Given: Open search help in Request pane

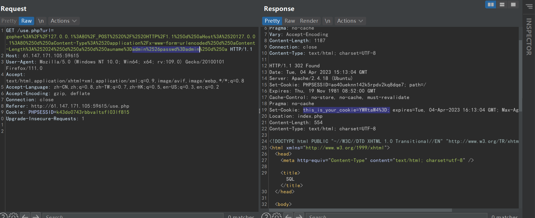Looking at the screenshot, I should coord(3,216).
